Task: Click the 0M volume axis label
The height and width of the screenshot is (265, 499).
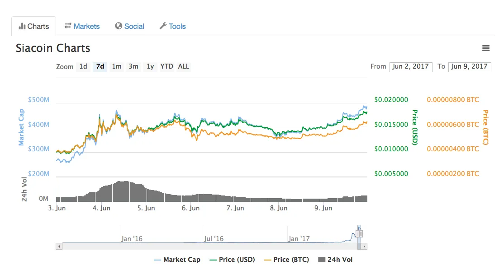Action: coord(44,199)
